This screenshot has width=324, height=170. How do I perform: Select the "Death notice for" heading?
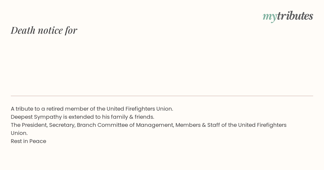point(44,30)
